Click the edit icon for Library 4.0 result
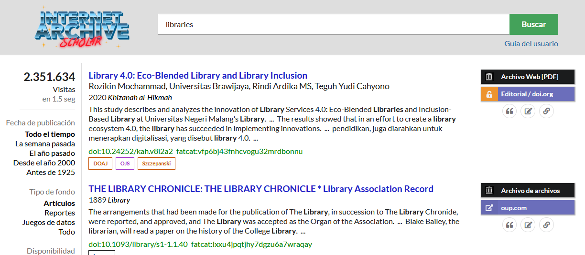This screenshot has height=255, width=585. tap(528, 111)
